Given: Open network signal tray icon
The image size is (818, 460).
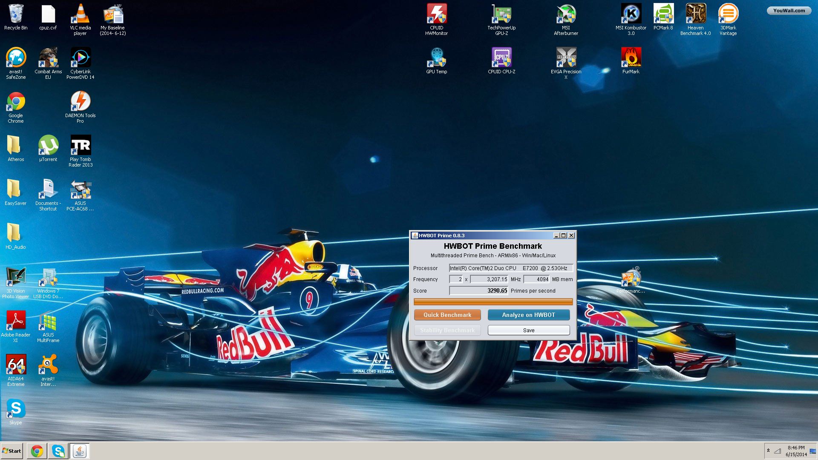Looking at the screenshot, I should tap(778, 451).
